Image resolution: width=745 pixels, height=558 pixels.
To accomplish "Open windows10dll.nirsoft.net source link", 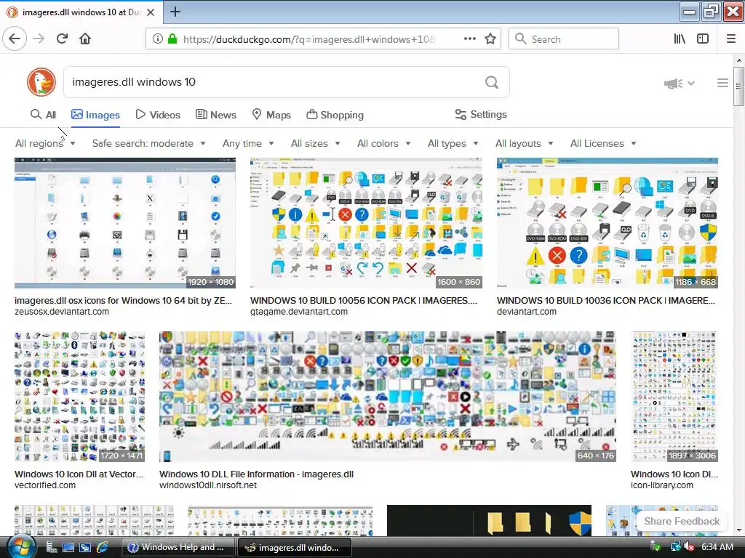I will pyautogui.click(x=207, y=485).
